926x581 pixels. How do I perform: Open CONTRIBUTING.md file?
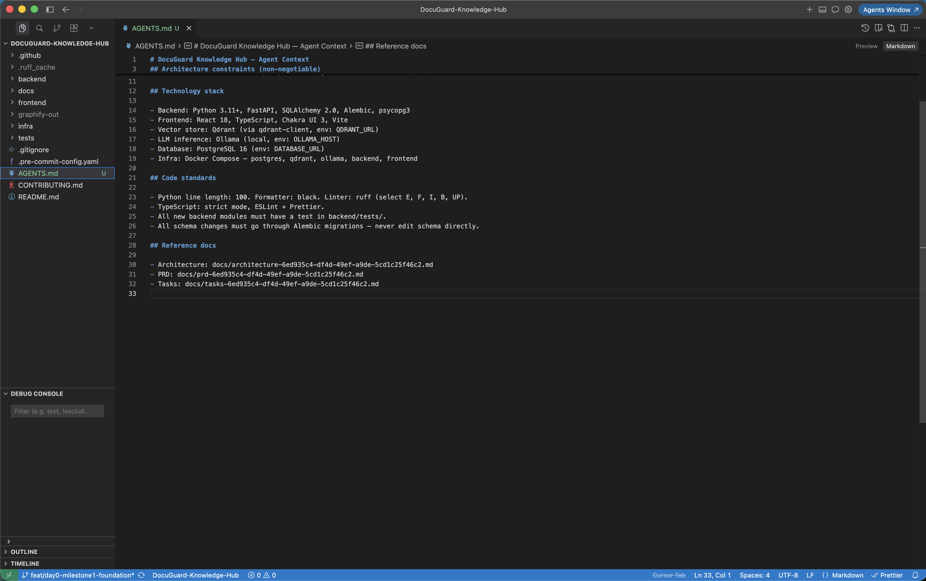[x=58, y=185]
